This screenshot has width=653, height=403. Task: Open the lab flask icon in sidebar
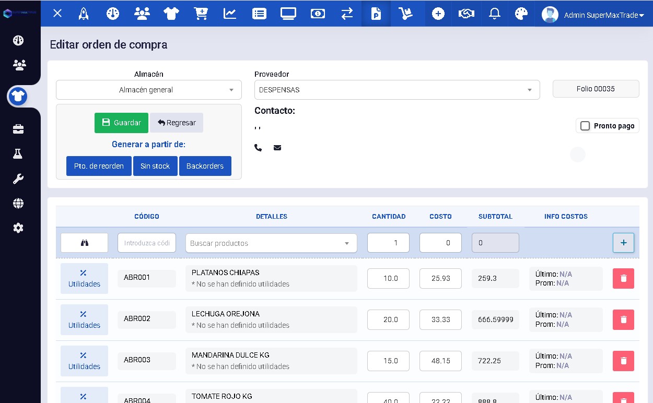[19, 153]
